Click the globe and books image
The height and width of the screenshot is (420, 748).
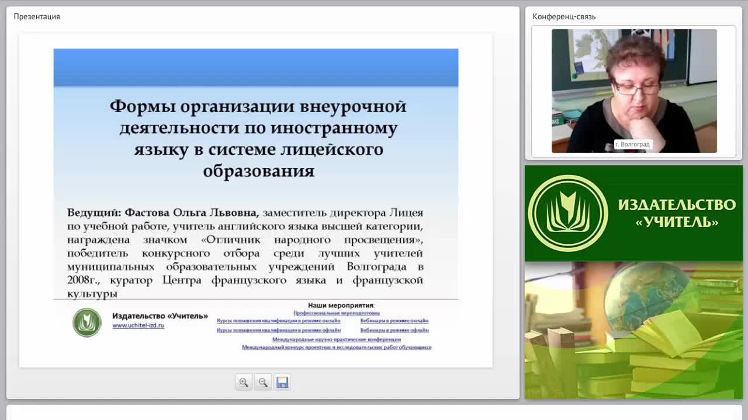pyautogui.click(x=633, y=330)
